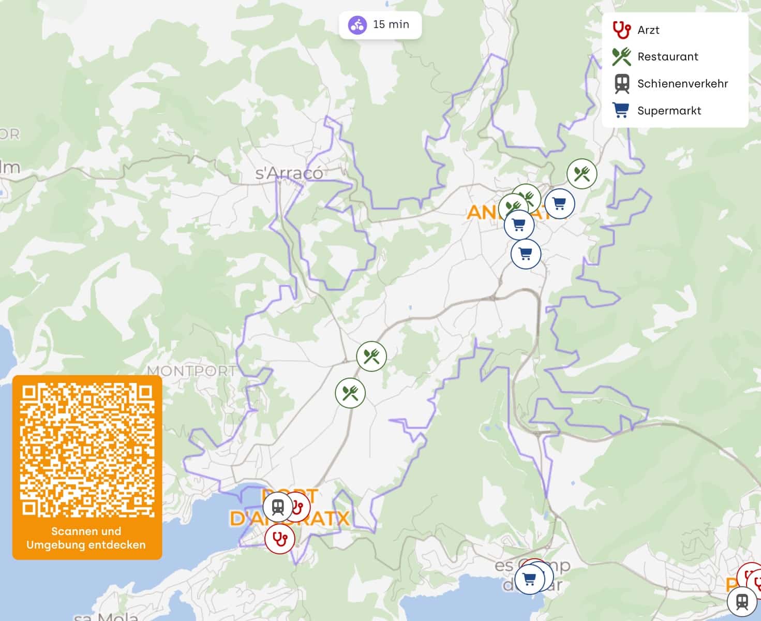This screenshot has width=761, height=621.
Task: Select the restaurant marker nearest Port d'Andratx
Action: pyautogui.click(x=350, y=393)
